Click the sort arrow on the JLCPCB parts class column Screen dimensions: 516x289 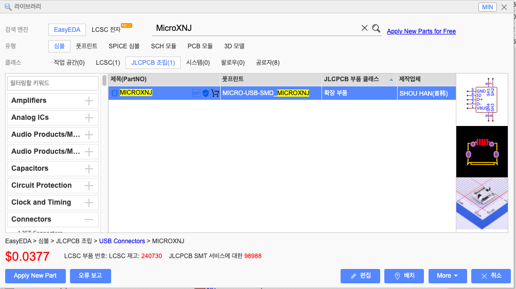click(391, 80)
